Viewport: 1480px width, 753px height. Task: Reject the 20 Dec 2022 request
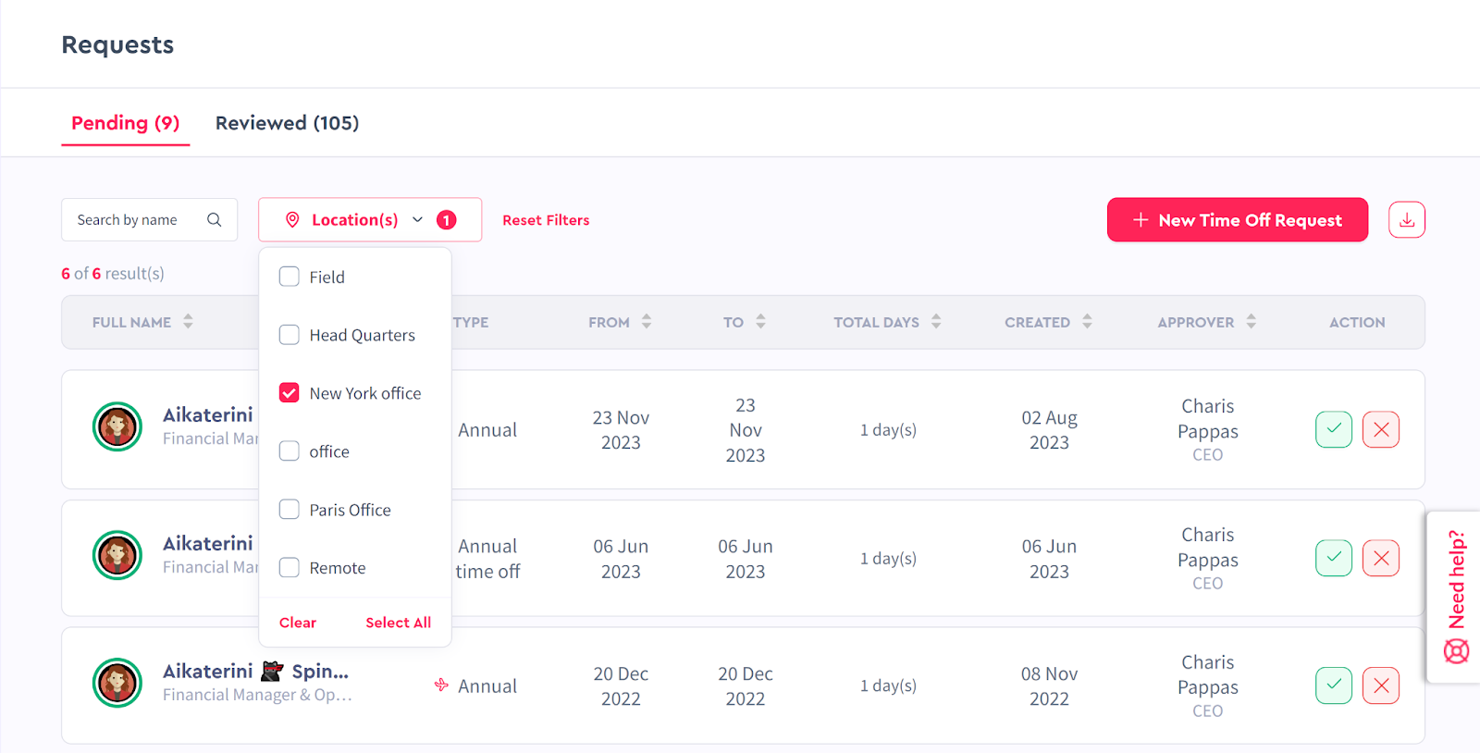click(x=1381, y=685)
